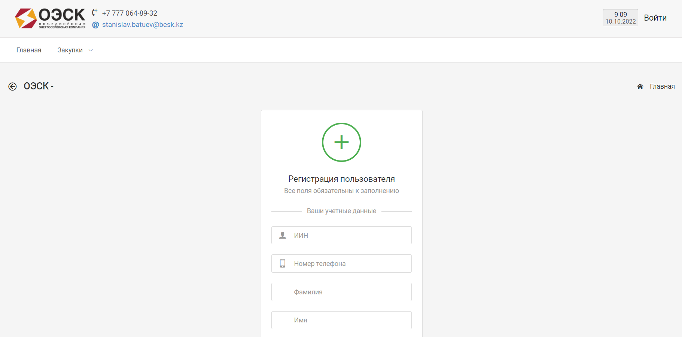Click the @ email icon in header
The height and width of the screenshot is (337, 682).
click(95, 25)
